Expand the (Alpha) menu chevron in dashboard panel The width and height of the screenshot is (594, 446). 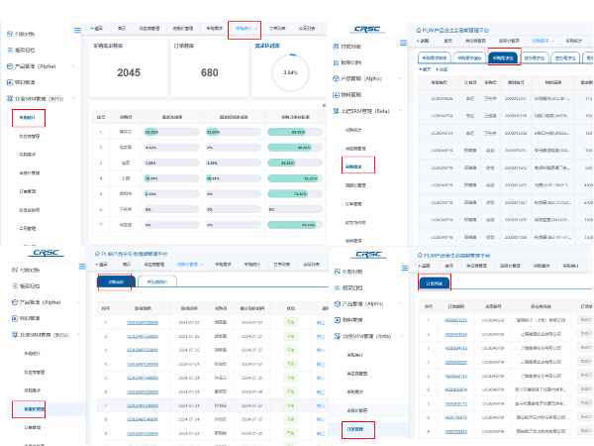[73, 66]
